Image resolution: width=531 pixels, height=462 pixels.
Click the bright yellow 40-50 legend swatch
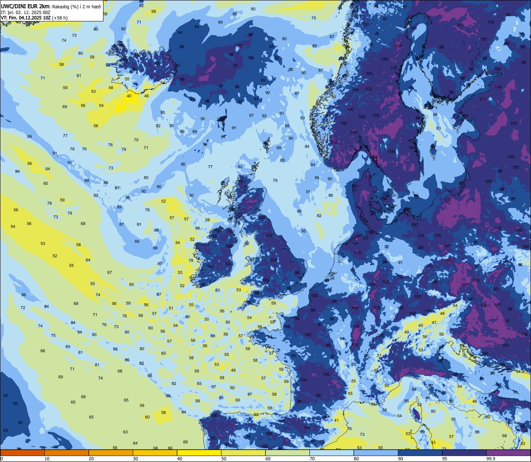[199, 453]
